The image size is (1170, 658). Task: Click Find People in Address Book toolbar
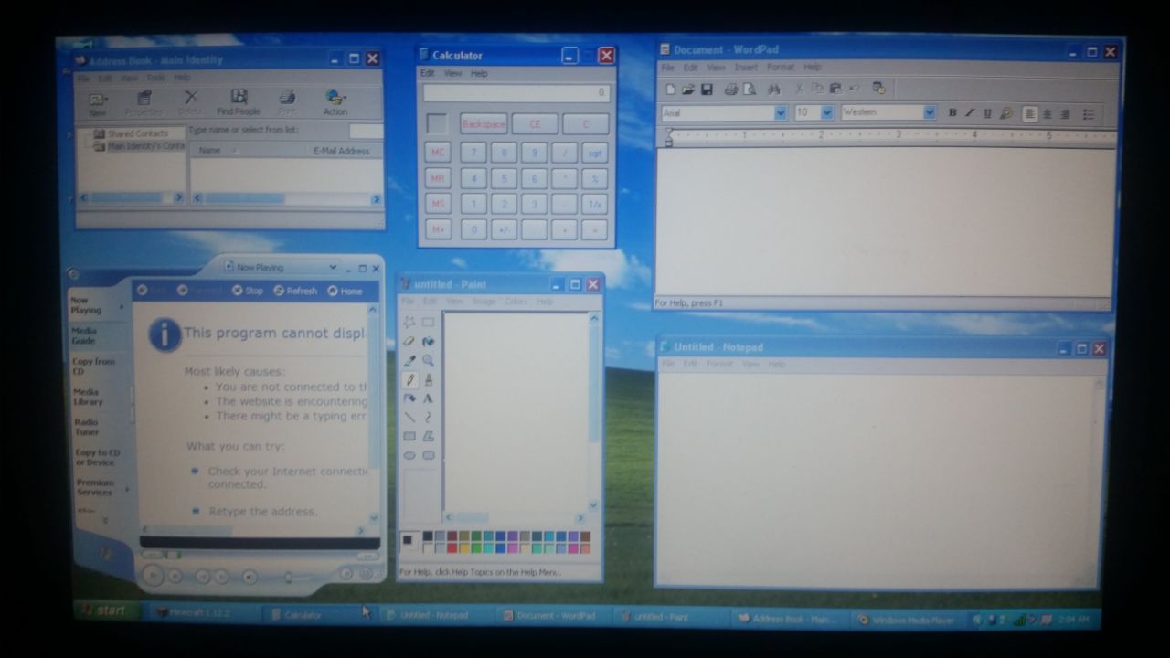pyautogui.click(x=239, y=101)
